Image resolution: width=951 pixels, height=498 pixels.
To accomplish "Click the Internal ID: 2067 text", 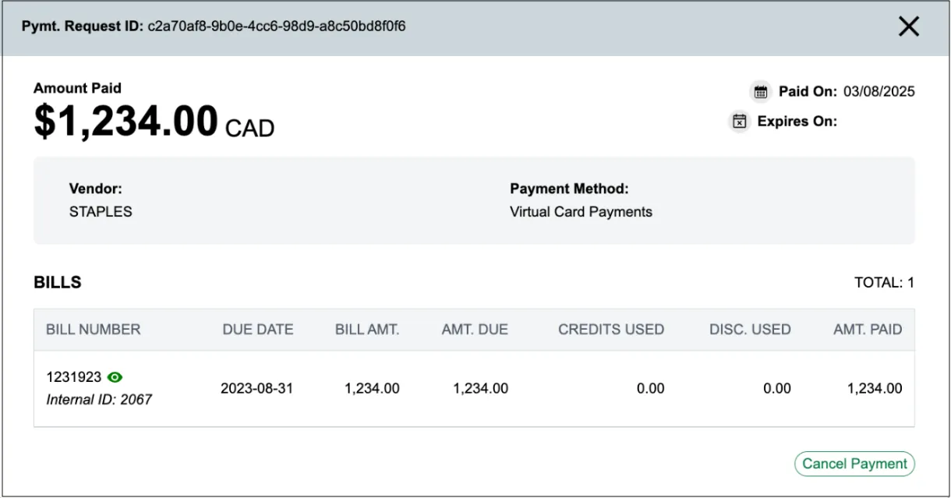I will [x=99, y=400].
